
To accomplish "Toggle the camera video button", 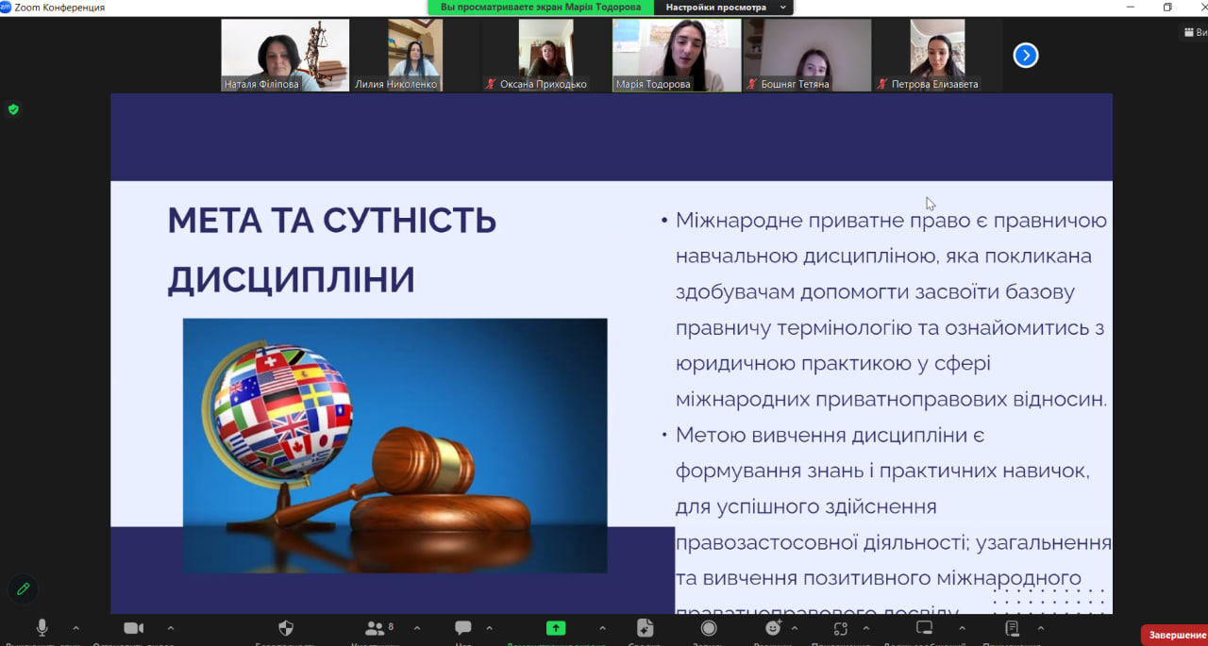I will [133, 628].
